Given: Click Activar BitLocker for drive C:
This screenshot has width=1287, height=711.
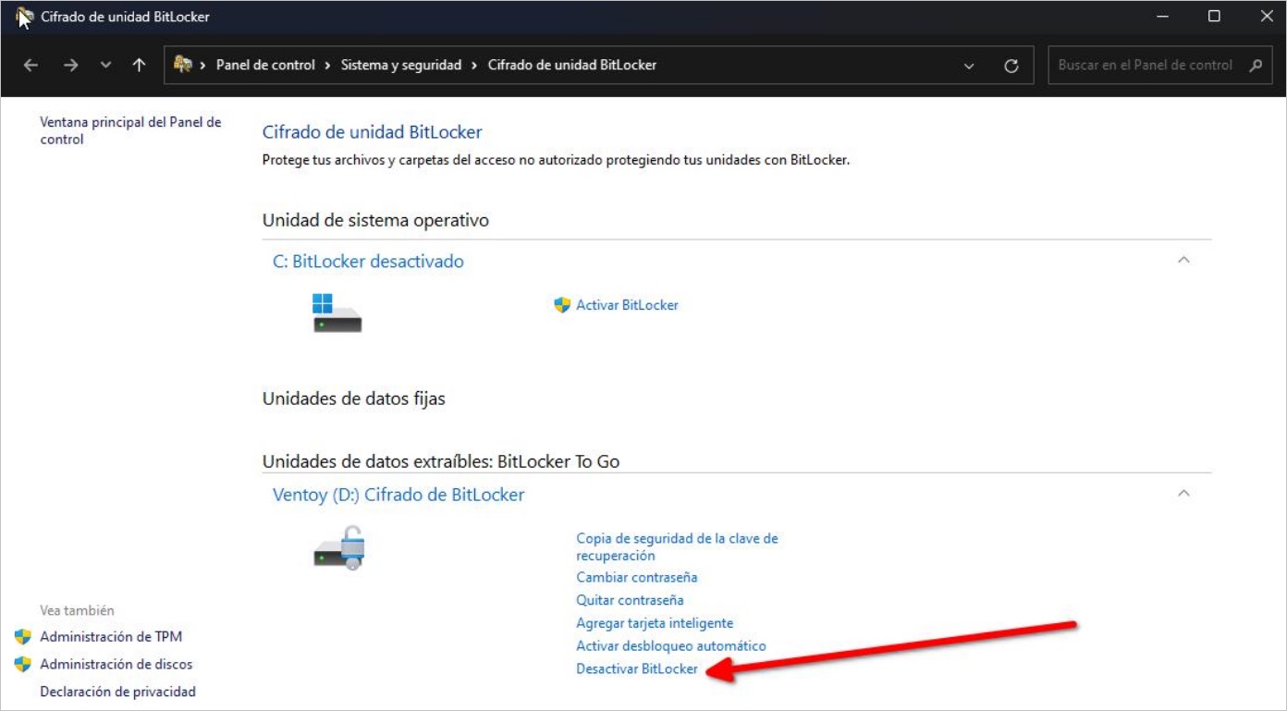Looking at the screenshot, I should coord(627,305).
